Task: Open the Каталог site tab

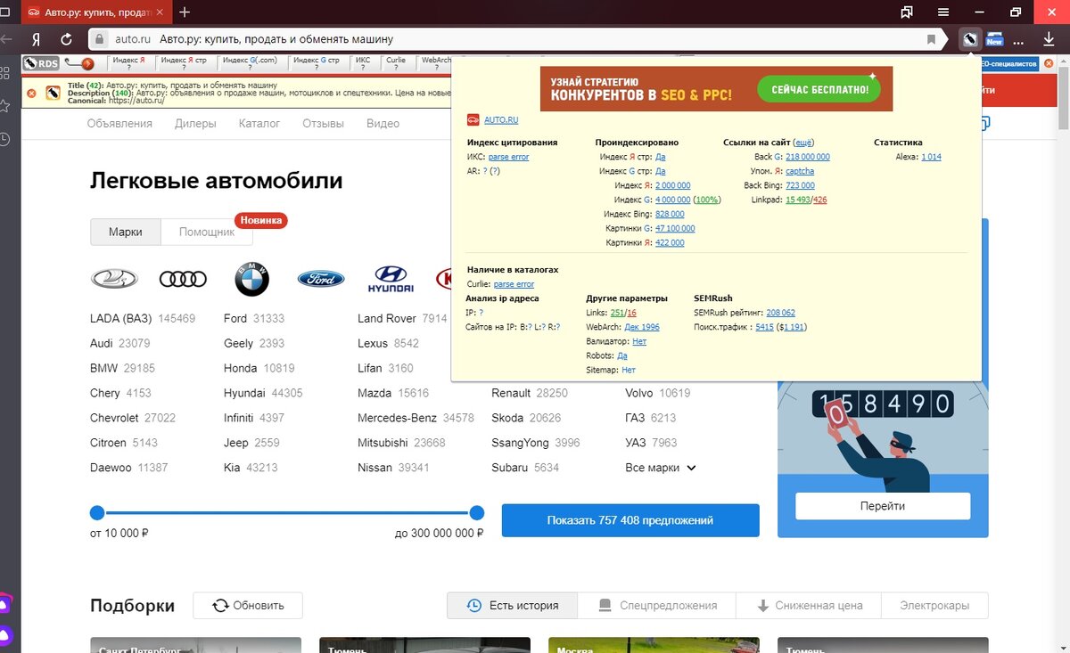Action: 259,124
